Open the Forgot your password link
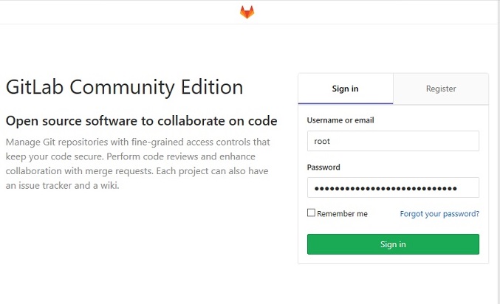The image size is (500, 304). tap(439, 213)
